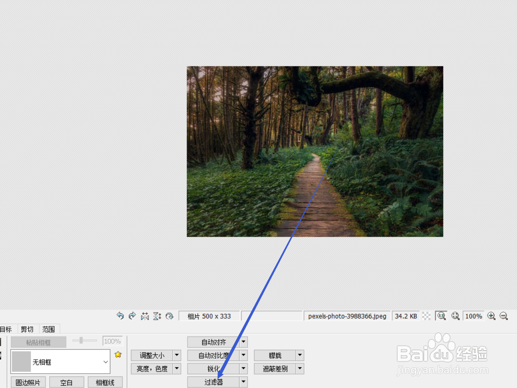Flip the photo vertically with the vertical flip icon
The width and height of the screenshot is (517, 388).
coord(157,316)
